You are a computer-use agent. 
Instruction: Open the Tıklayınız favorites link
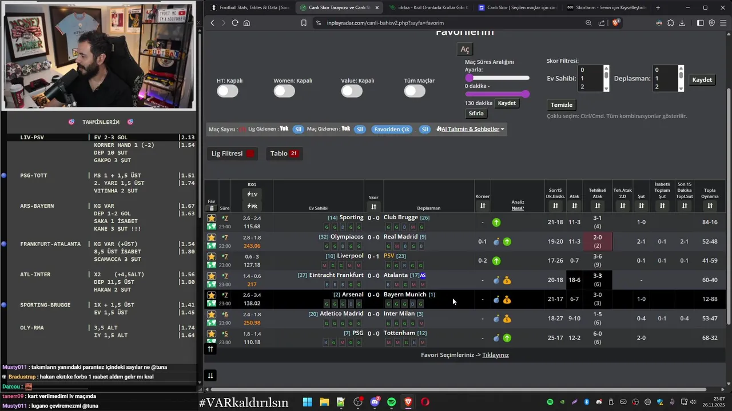[x=495, y=355]
